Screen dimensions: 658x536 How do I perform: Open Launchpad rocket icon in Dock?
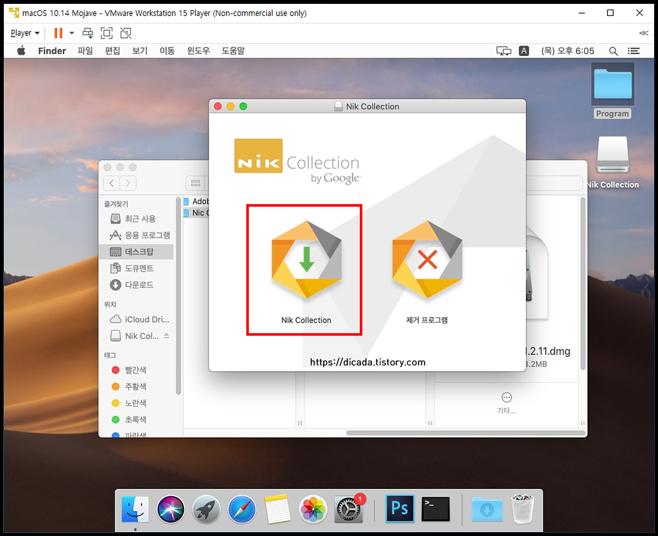coord(206,510)
